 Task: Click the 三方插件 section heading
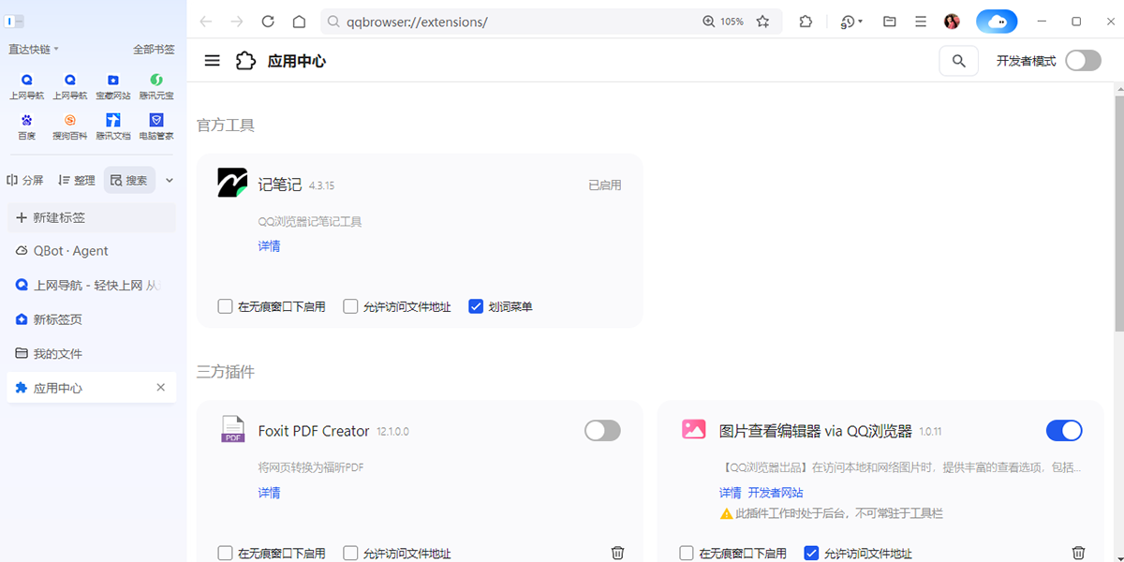[226, 372]
